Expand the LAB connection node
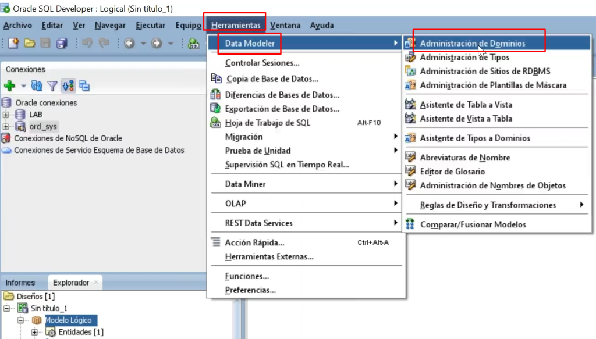The width and height of the screenshot is (596, 339). click(6, 115)
